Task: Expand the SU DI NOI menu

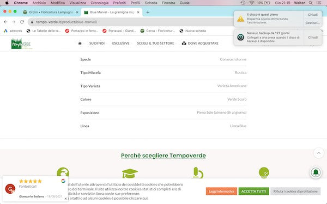Action: pos(97,44)
